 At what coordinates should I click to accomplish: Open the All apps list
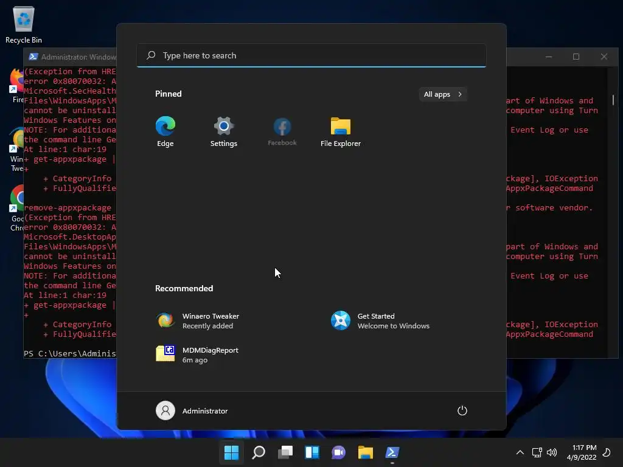click(443, 94)
